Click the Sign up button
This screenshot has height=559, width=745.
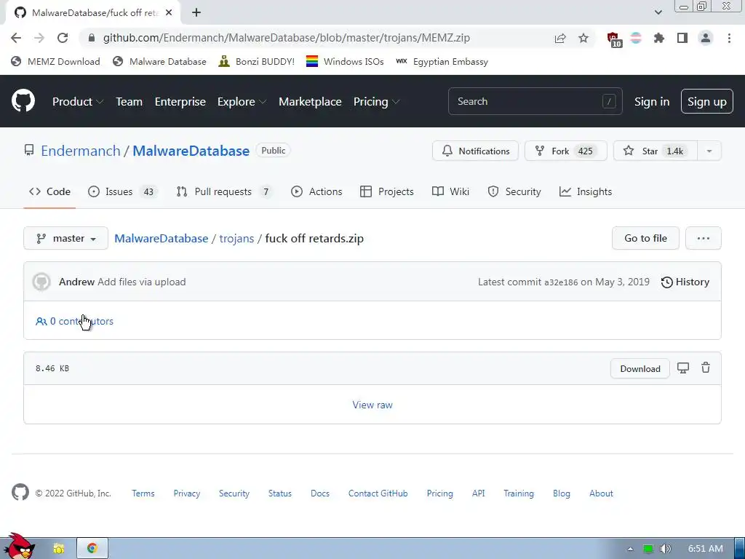pos(707,101)
